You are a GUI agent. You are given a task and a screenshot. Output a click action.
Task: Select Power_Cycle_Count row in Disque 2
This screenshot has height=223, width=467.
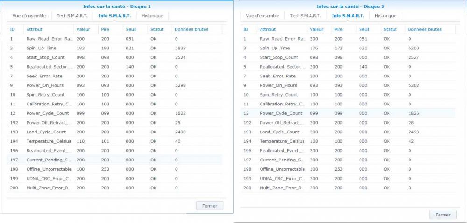tap(348, 113)
